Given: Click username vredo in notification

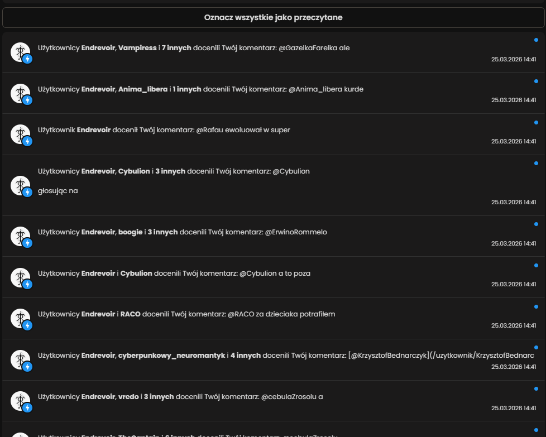Looking at the screenshot, I should click(129, 397).
